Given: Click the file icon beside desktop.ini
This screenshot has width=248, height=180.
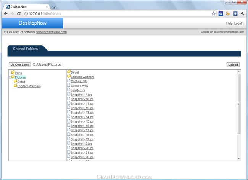Looking at the screenshot, I should (69, 90).
